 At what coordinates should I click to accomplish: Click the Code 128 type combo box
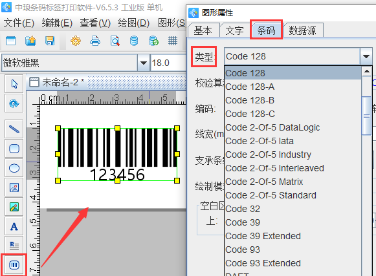click(298, 56)
